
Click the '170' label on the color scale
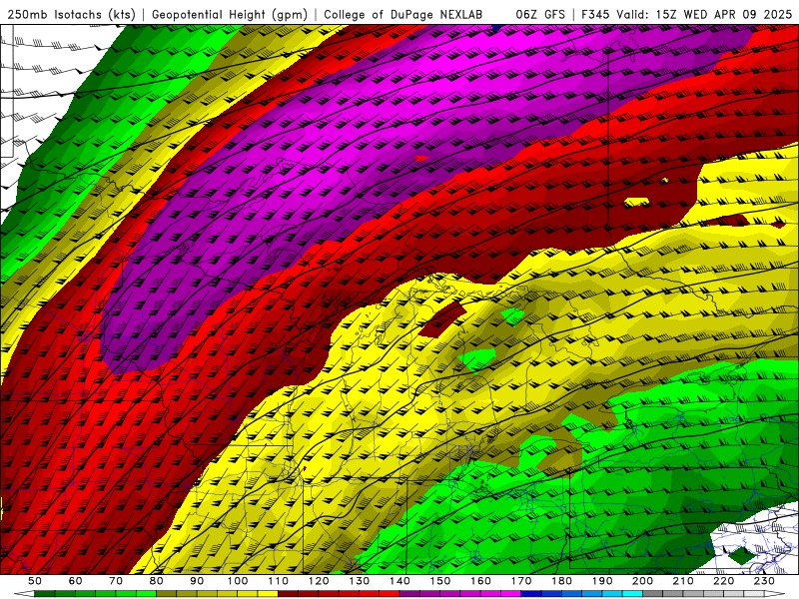[x=521, y=581]
